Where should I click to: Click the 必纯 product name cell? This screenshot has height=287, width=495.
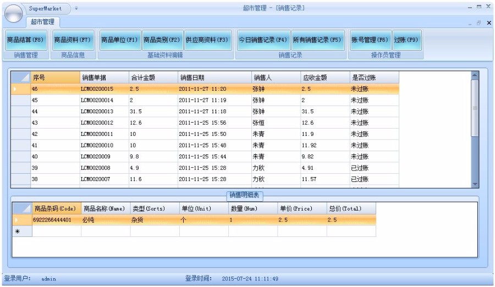pos(106,220)
